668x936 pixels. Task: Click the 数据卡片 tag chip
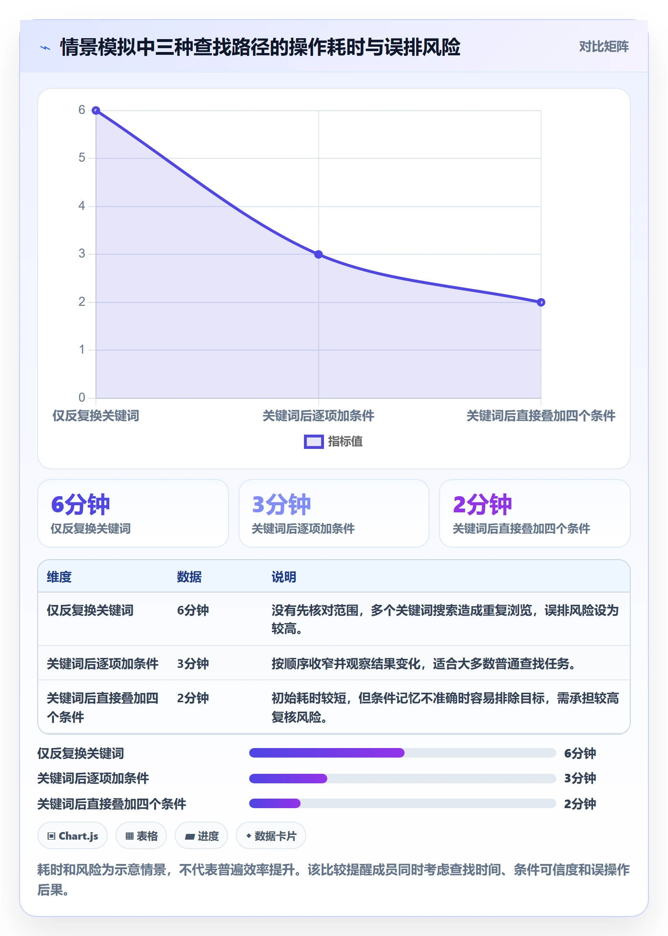271,836
